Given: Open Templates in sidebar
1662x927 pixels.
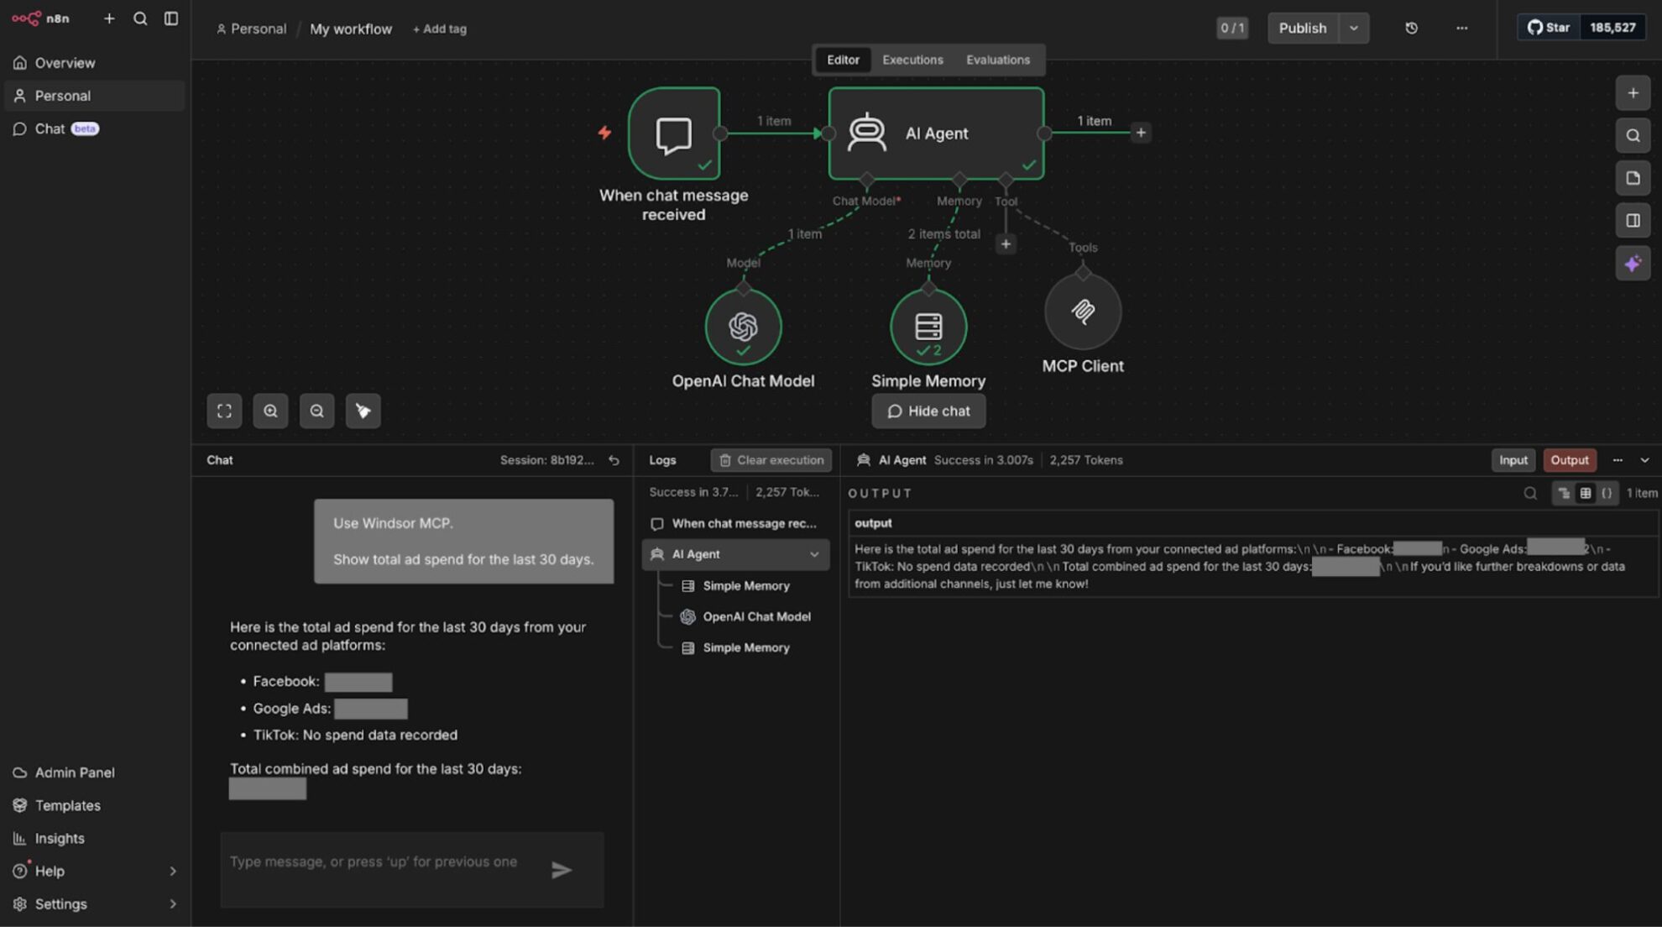Looking at the screenshot, I should pos(94,805).
